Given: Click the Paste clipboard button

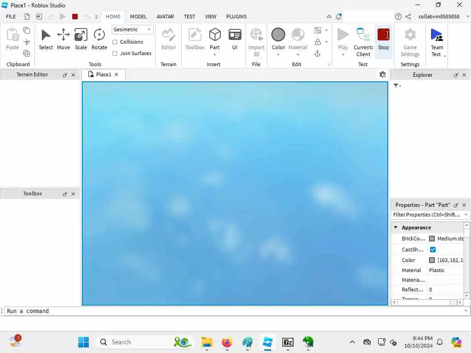Looking at the screenshot, I should tap(12, 39).
